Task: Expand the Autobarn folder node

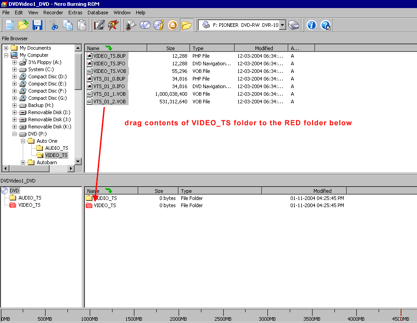Action: coord(23,162)
